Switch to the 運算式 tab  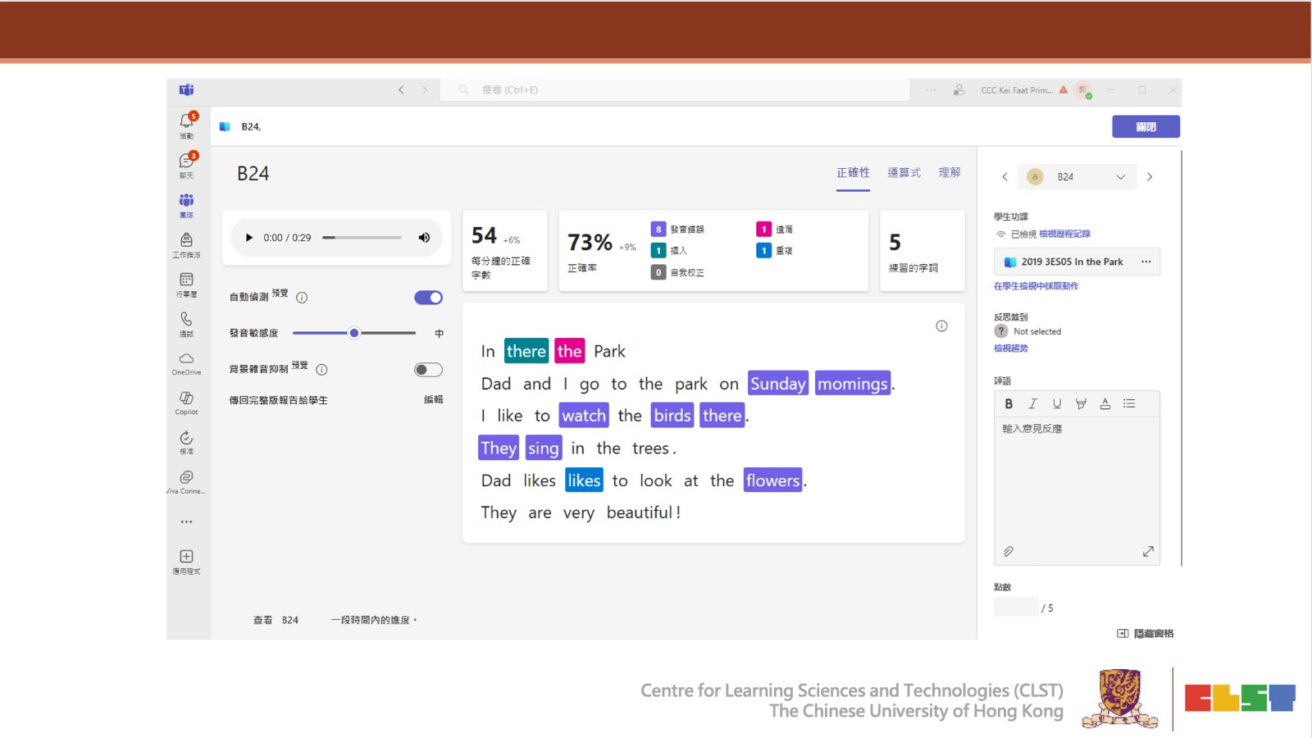click(x=904, y=173)
